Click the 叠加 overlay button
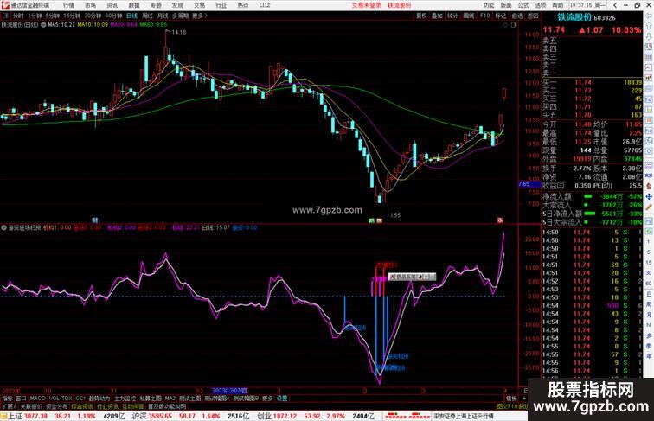The width and height of the screenshot is (654, 421). [x=437, y=16]
